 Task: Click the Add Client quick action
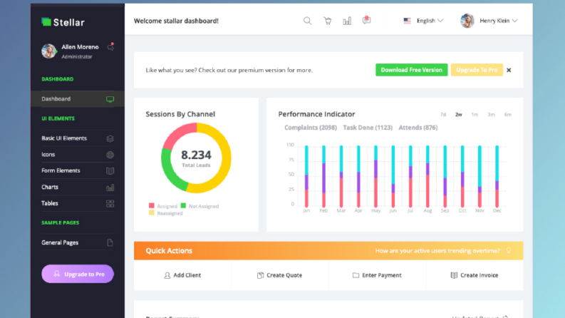[x=182, y=275]
